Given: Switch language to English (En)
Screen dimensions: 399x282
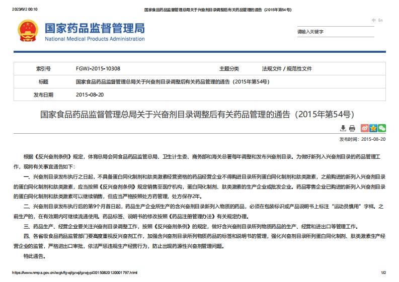Looking at the screenshot, I should (380, 20).
